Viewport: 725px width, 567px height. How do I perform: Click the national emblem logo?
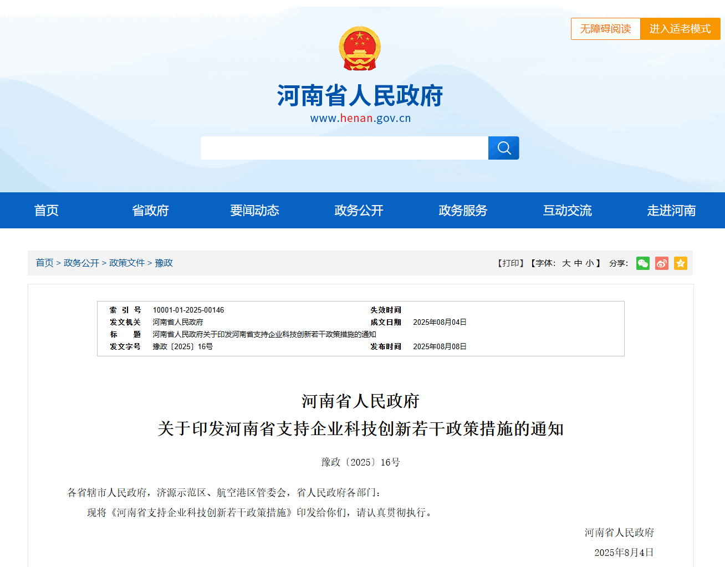360,49
